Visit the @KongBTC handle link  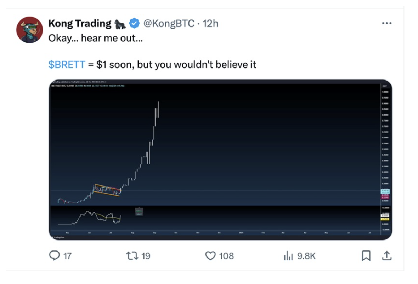(169, 24)
